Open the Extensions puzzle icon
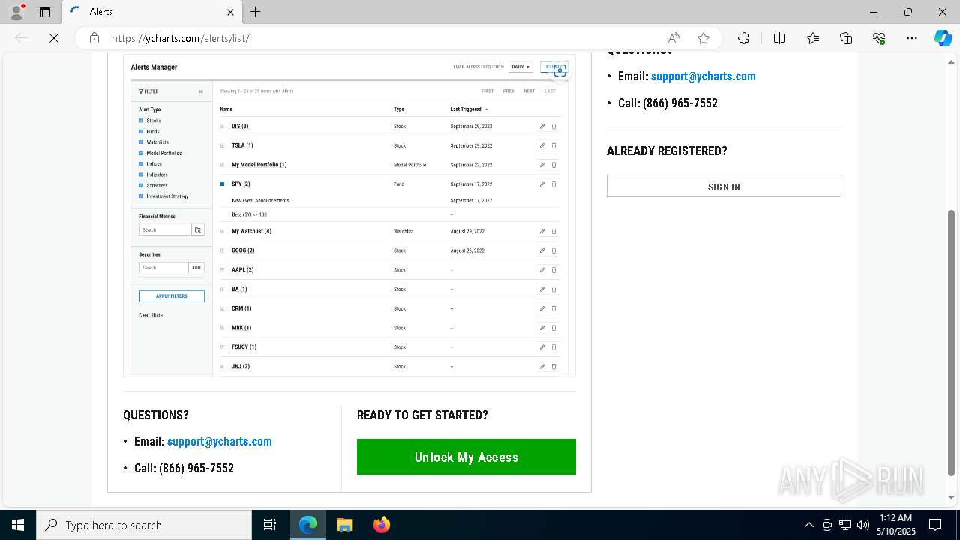 (x=743, y=38)
